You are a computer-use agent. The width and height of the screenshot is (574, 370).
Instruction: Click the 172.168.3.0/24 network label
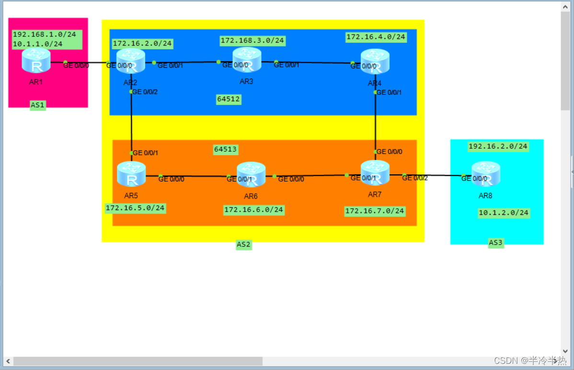coord(252,41)
